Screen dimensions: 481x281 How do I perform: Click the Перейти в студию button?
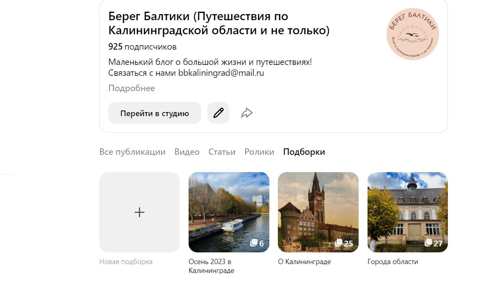[x=155, y=113]
